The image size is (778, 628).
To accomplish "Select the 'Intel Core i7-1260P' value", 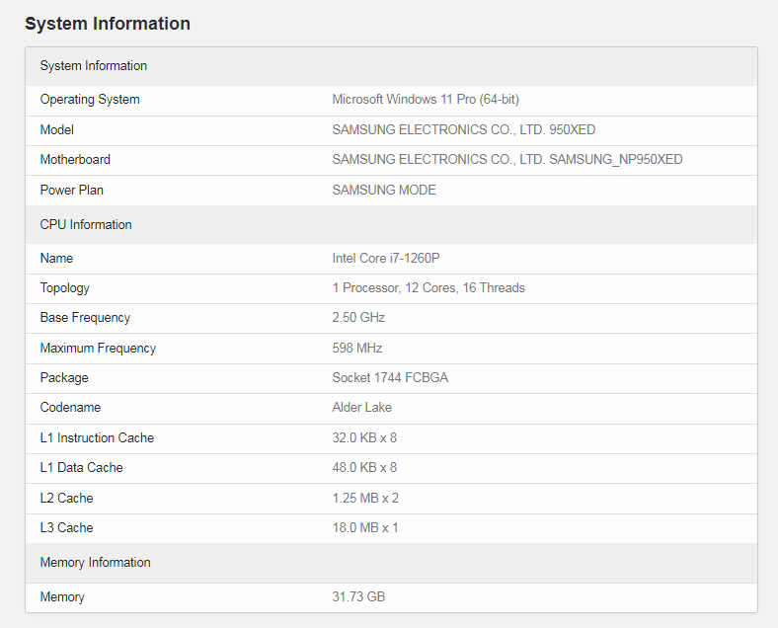I will click(x=385, y=259).
